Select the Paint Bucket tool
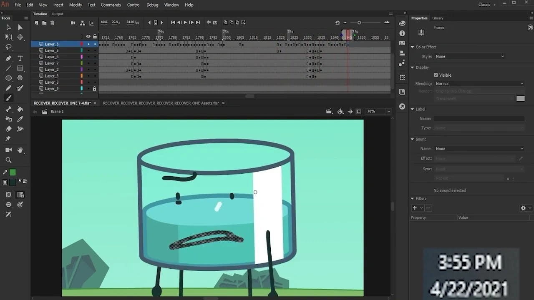Viewport: 534px width, 300px height. 20,109
